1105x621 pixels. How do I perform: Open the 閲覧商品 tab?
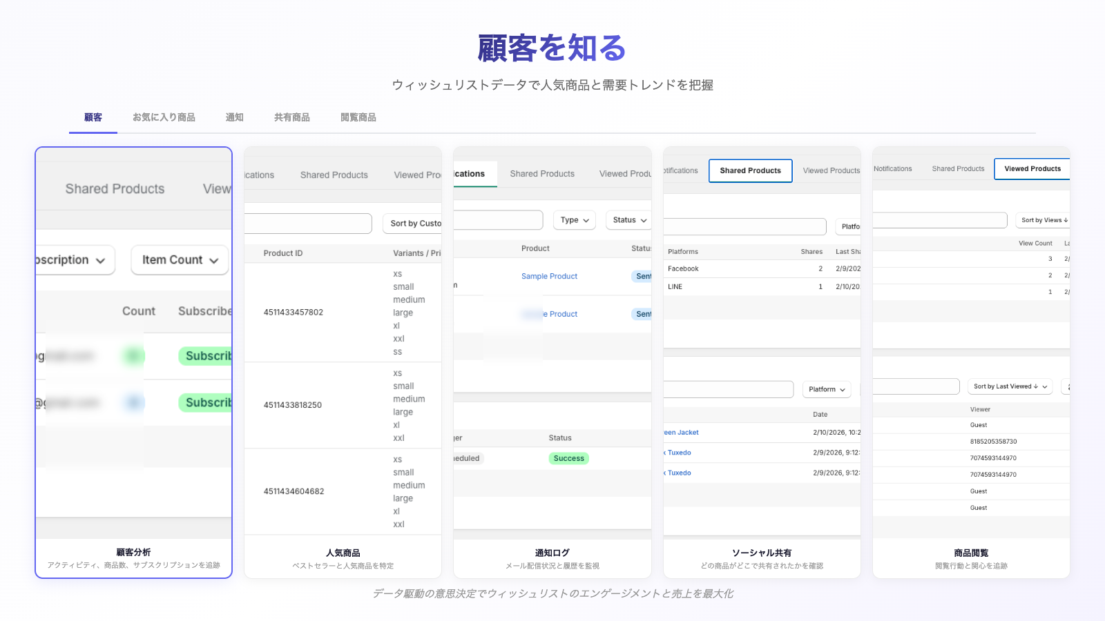click(x=358, y=117)
